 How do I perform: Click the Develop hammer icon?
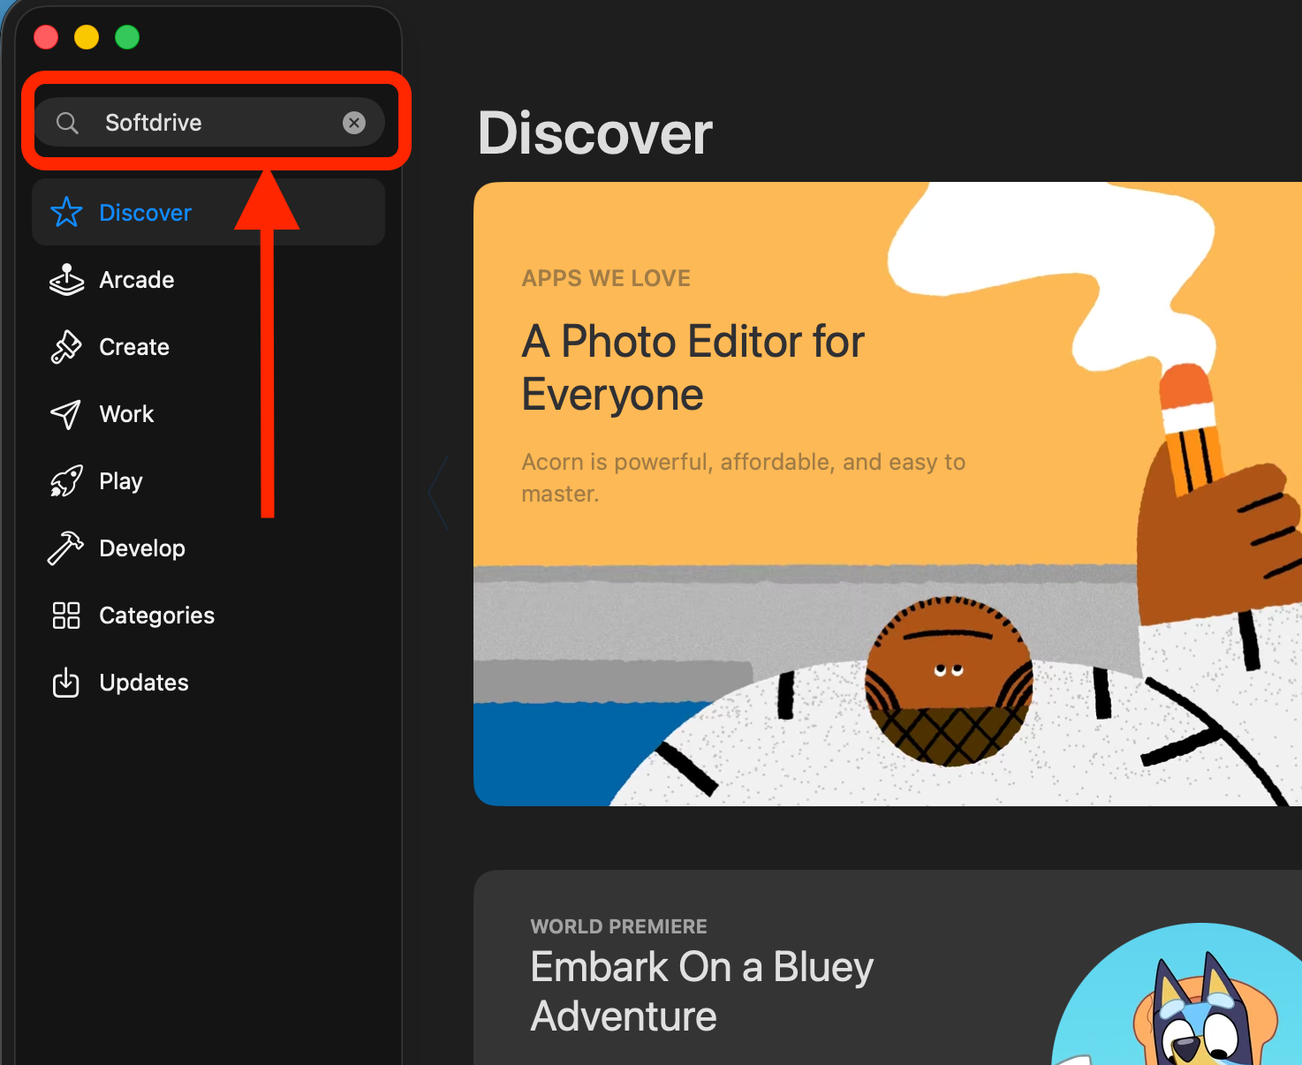tap(65, 548)
